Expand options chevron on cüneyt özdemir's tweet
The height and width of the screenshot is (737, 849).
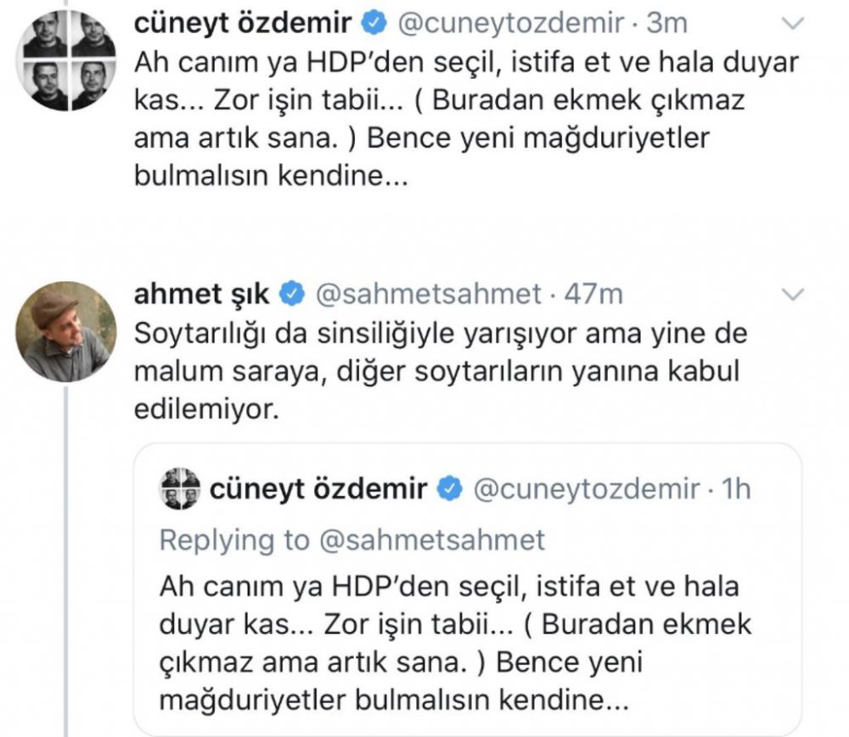point(793,23)
